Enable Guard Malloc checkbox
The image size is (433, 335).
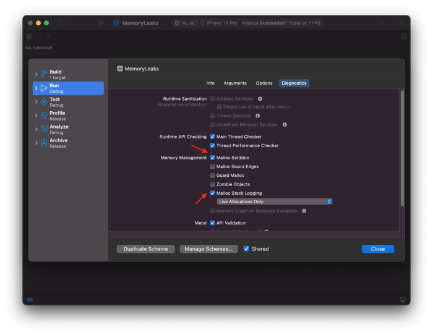[213, 176]
